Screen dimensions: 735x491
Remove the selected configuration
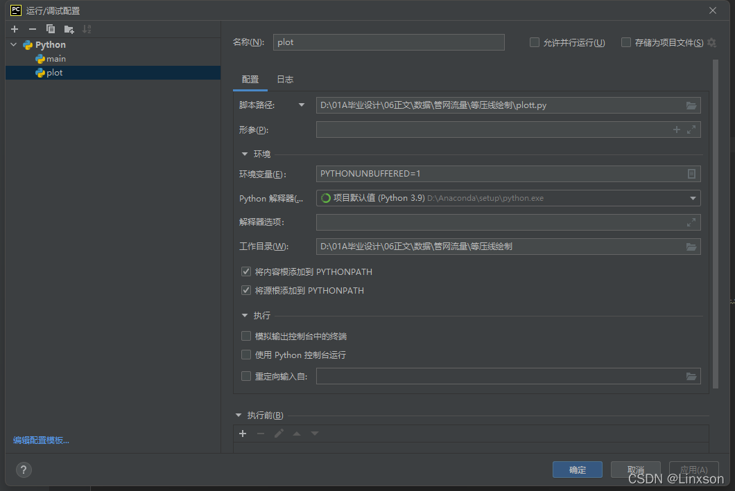pos(33,30)
